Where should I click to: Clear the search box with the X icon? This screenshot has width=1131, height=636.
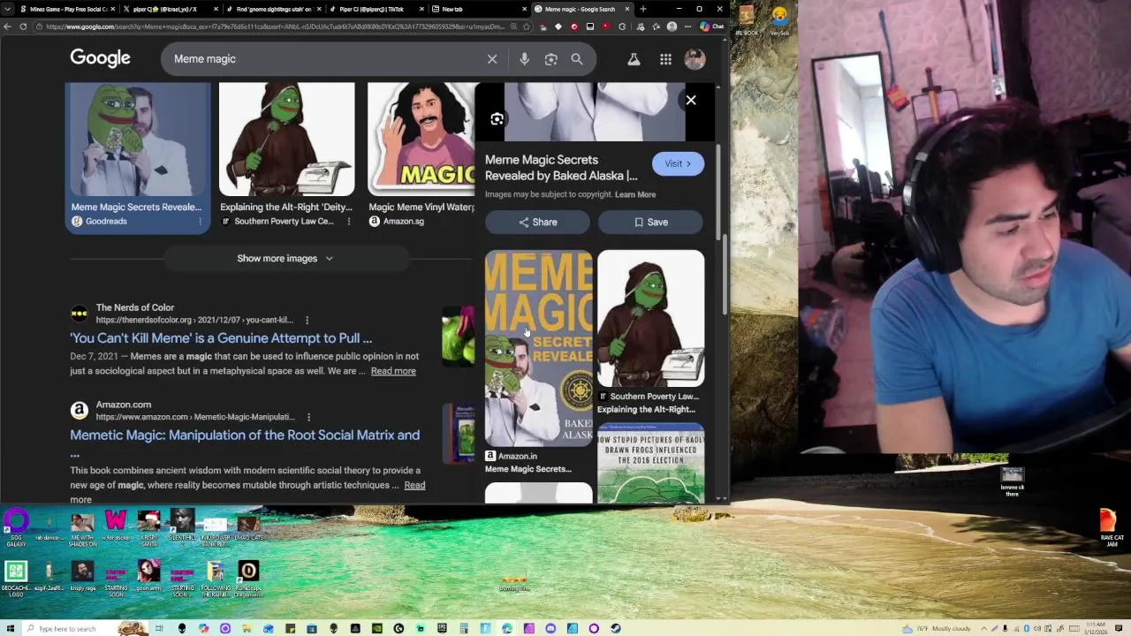[492, 59]
